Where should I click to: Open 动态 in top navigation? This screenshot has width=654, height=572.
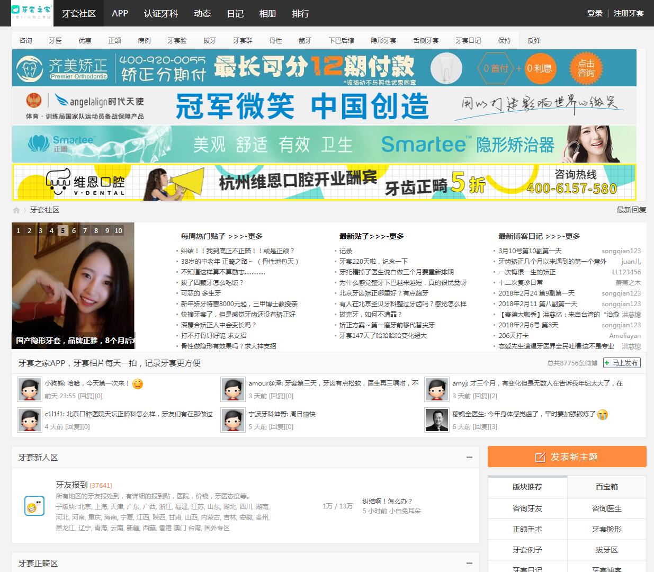(202, 13)
